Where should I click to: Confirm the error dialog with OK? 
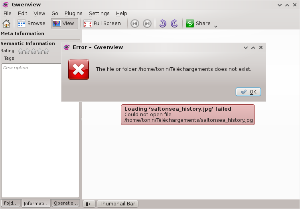click(x=249, y=92)
